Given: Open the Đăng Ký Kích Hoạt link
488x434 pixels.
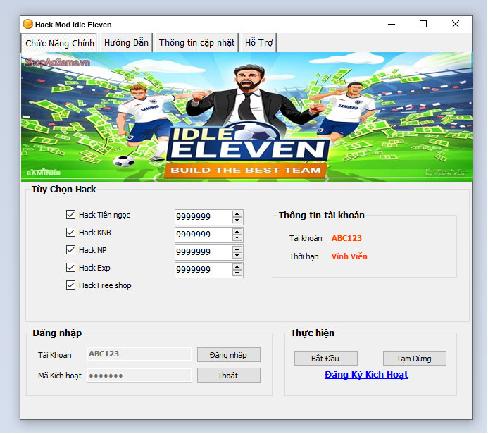Looking at the screenshot, I should point(366,375).
